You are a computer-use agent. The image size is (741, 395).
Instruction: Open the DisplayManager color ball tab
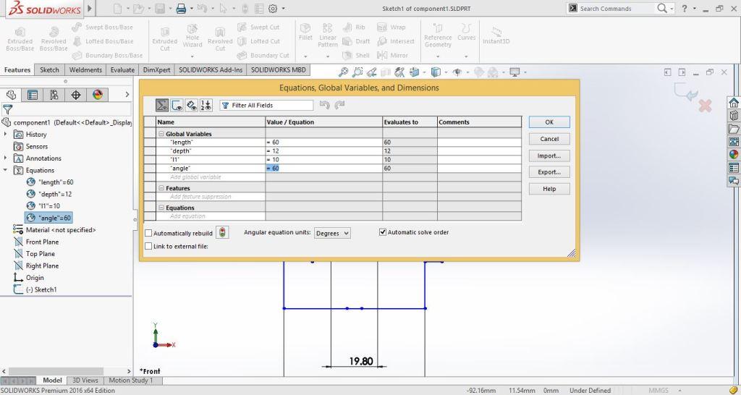pos(98,95)
